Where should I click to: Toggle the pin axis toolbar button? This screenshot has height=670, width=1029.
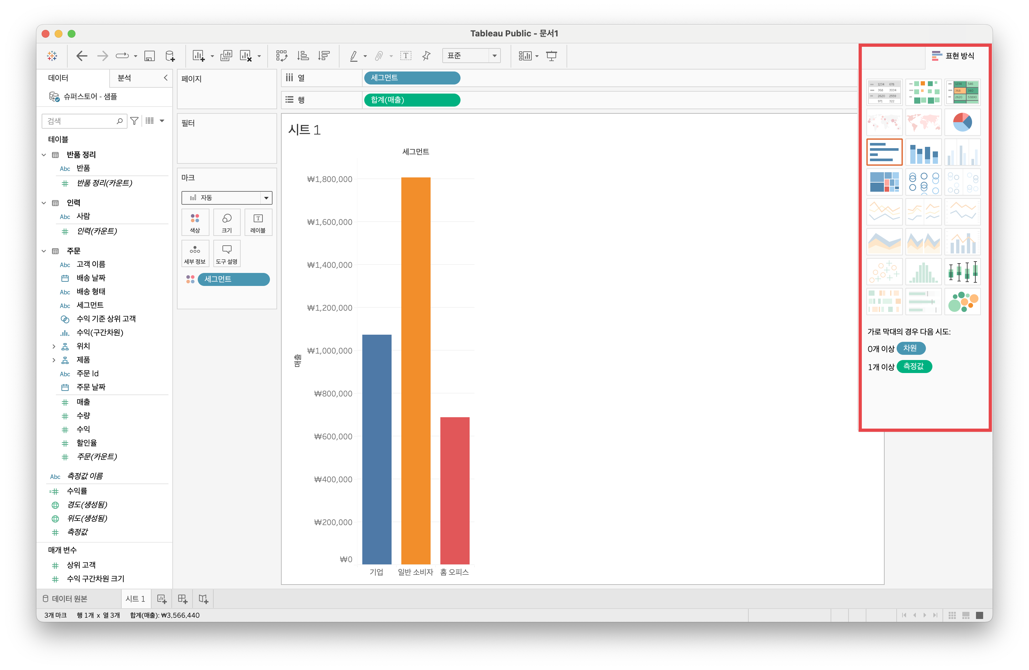[426, 56]
